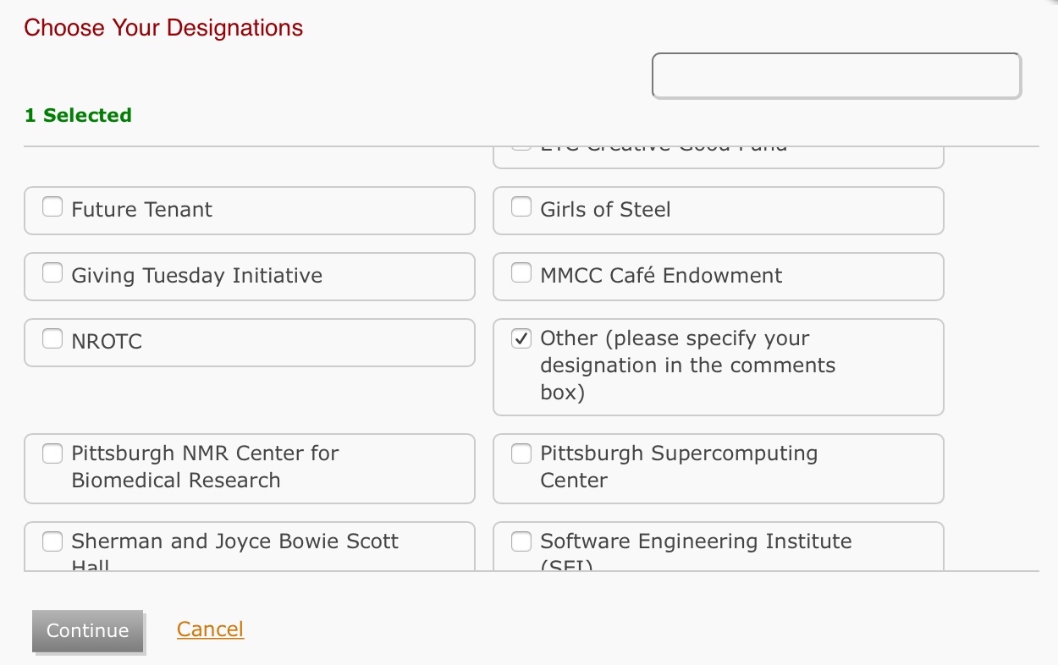Click the designation search text box
The image size is (1058, 665).
point(836,76)
